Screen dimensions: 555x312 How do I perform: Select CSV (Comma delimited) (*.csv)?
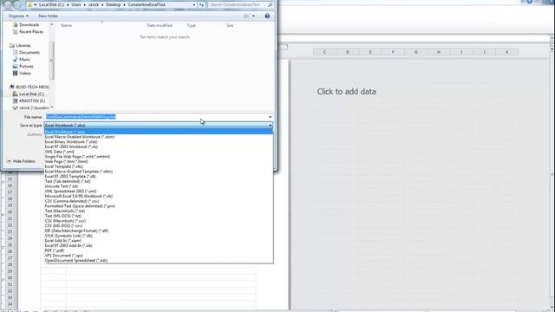[x=158, y=201]
